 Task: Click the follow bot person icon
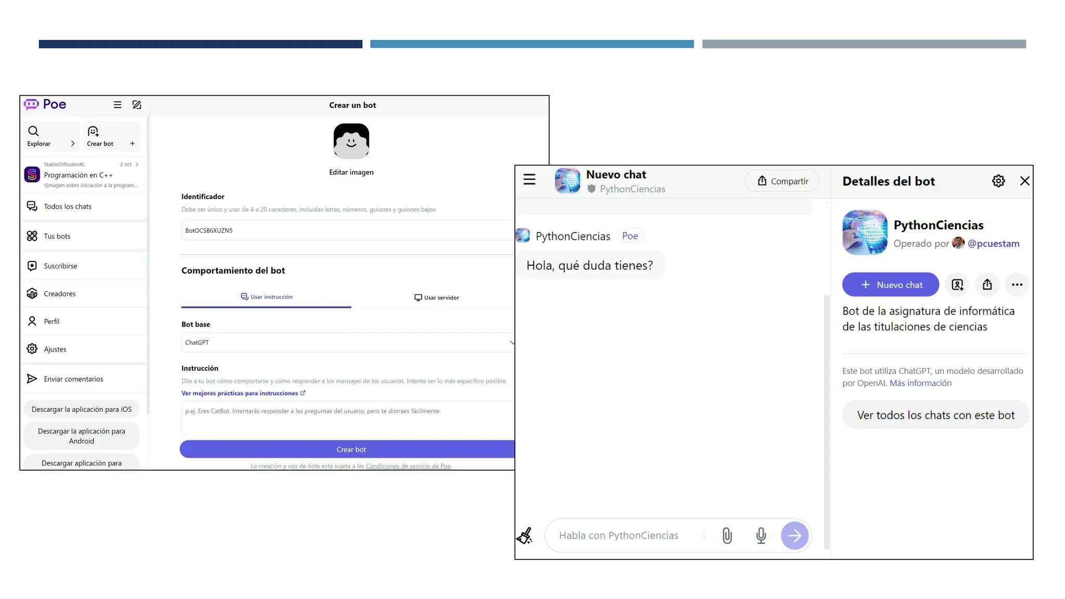click(x=957, y=284)
